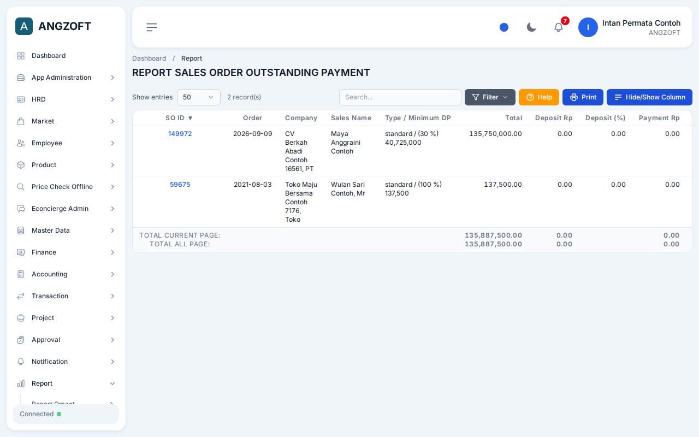Sort by the Order column header
Viewport: 699px width, 437px height.
252,118
